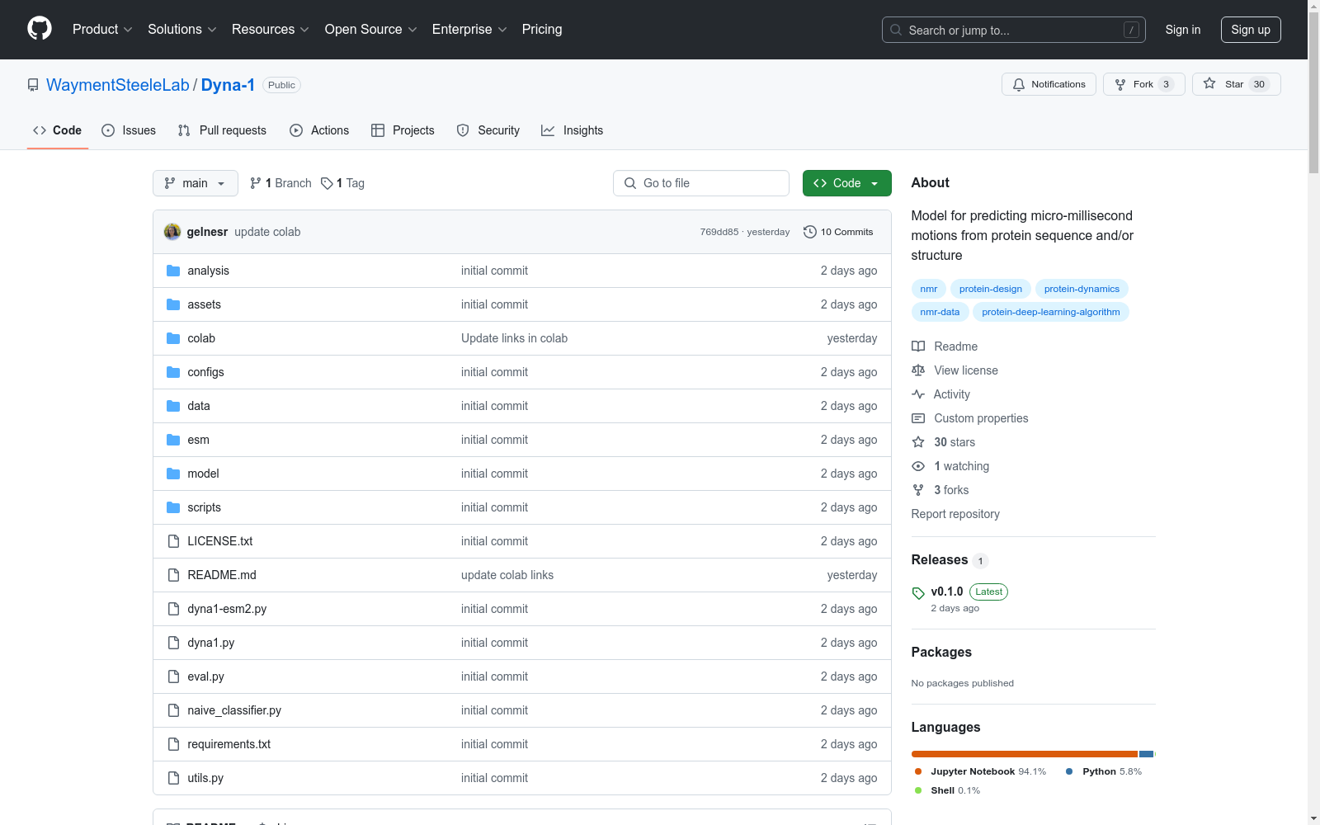Click the license scale icon
Screen dimensions: 1320x825
918,370
